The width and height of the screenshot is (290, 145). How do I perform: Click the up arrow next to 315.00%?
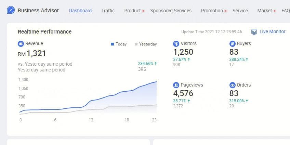(247, 101)
